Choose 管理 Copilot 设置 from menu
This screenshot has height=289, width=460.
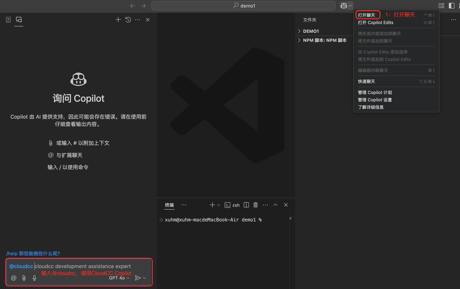point(375,100)
